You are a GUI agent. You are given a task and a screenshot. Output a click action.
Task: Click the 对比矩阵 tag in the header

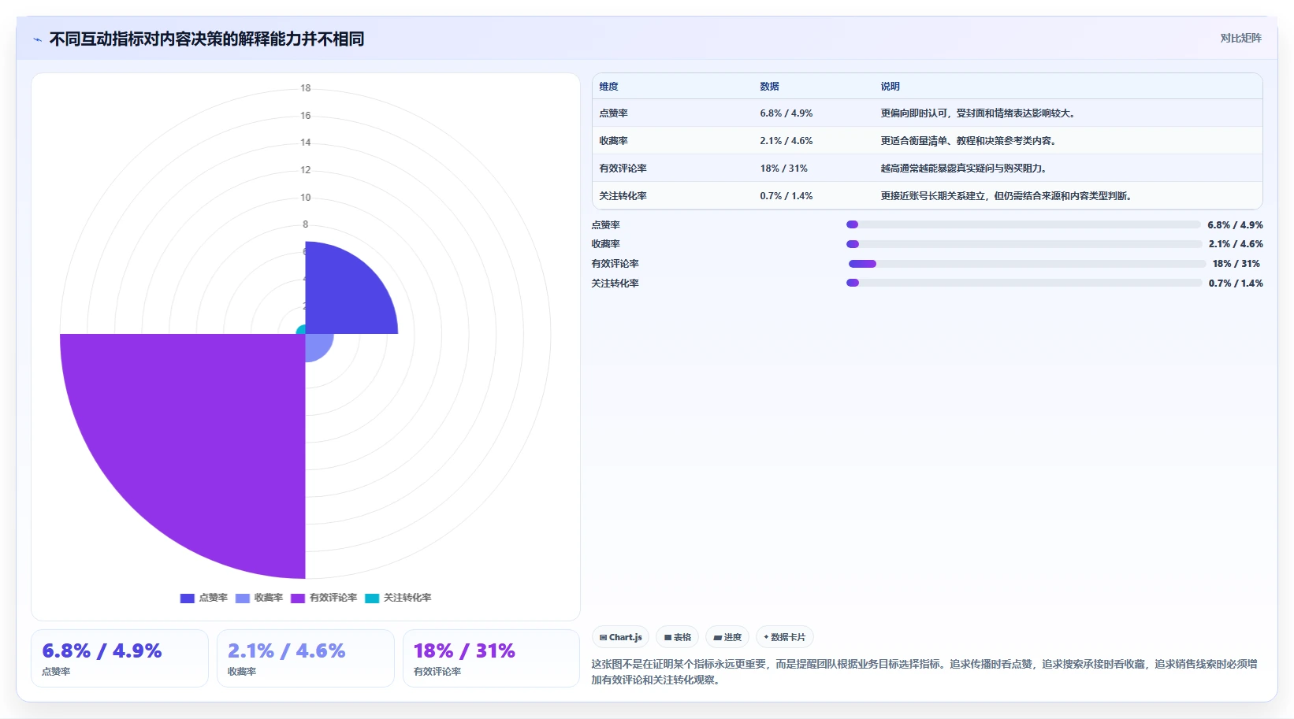tap(1240, 38)
